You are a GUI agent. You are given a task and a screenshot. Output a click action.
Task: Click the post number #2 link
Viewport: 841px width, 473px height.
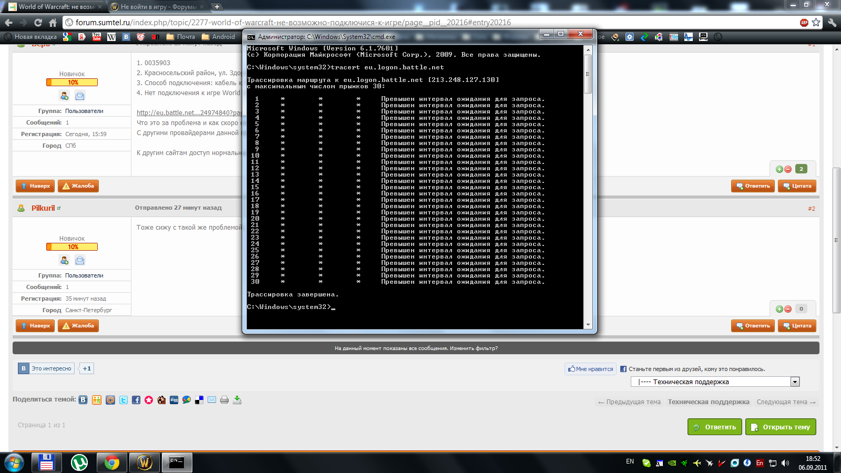coord(812,209)
